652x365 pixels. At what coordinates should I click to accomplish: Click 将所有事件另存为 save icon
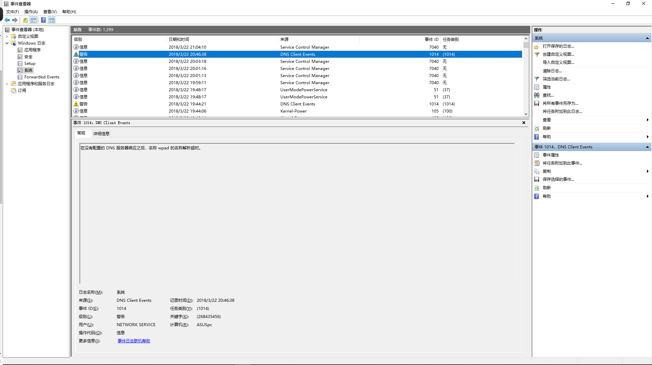click(x=537, y=103)
